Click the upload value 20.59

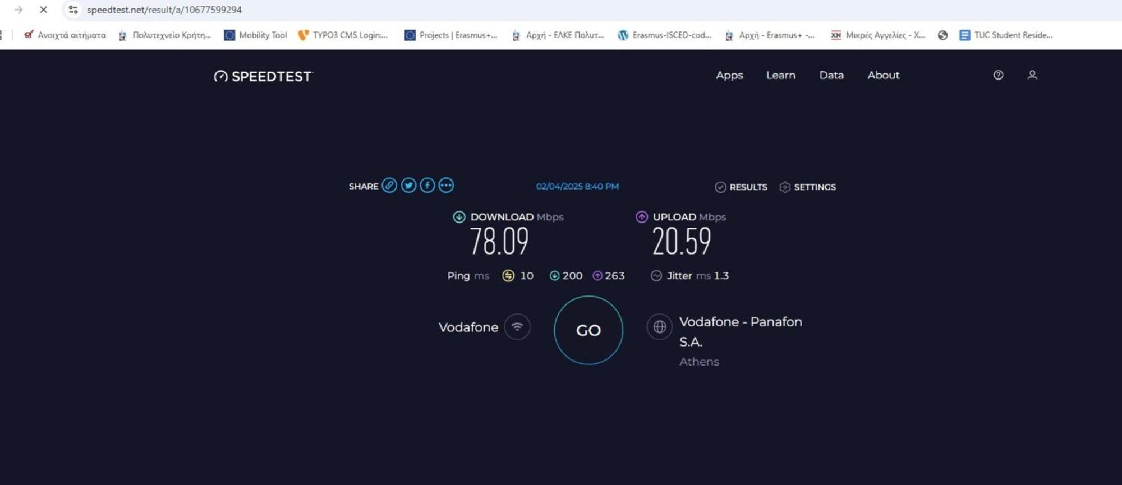point(682,242)
